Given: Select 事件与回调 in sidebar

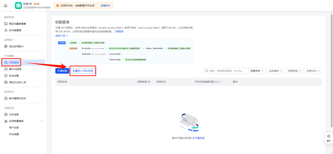Looking at the screenshot, I should 15,69.
